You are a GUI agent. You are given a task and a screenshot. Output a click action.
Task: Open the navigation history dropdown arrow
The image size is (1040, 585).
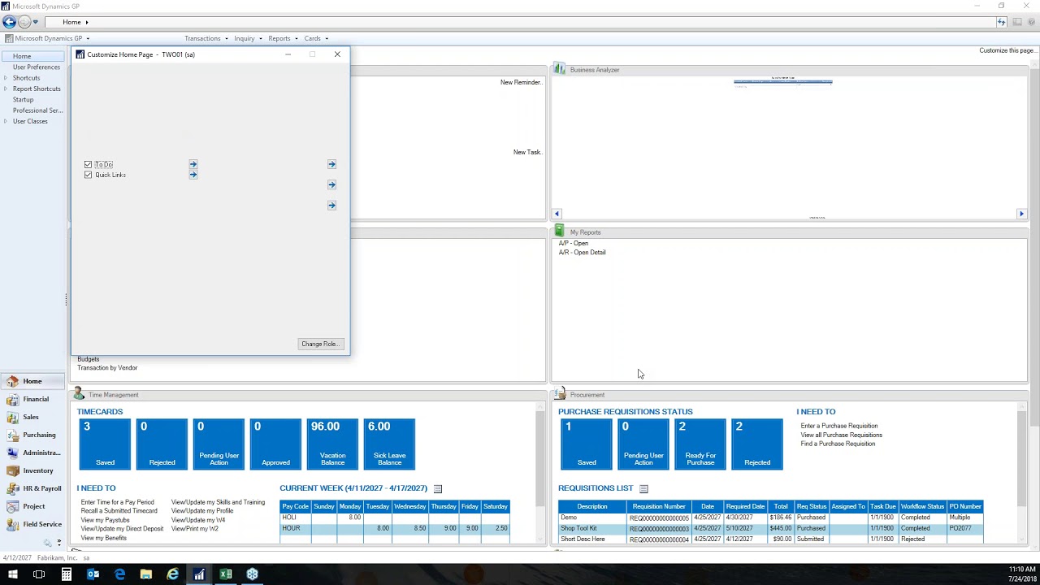[35, 22]
